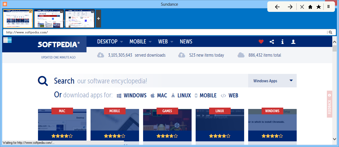This screenshot has height=147, width=339.
Task: Choose WEB download apps link
Action: 229,95
